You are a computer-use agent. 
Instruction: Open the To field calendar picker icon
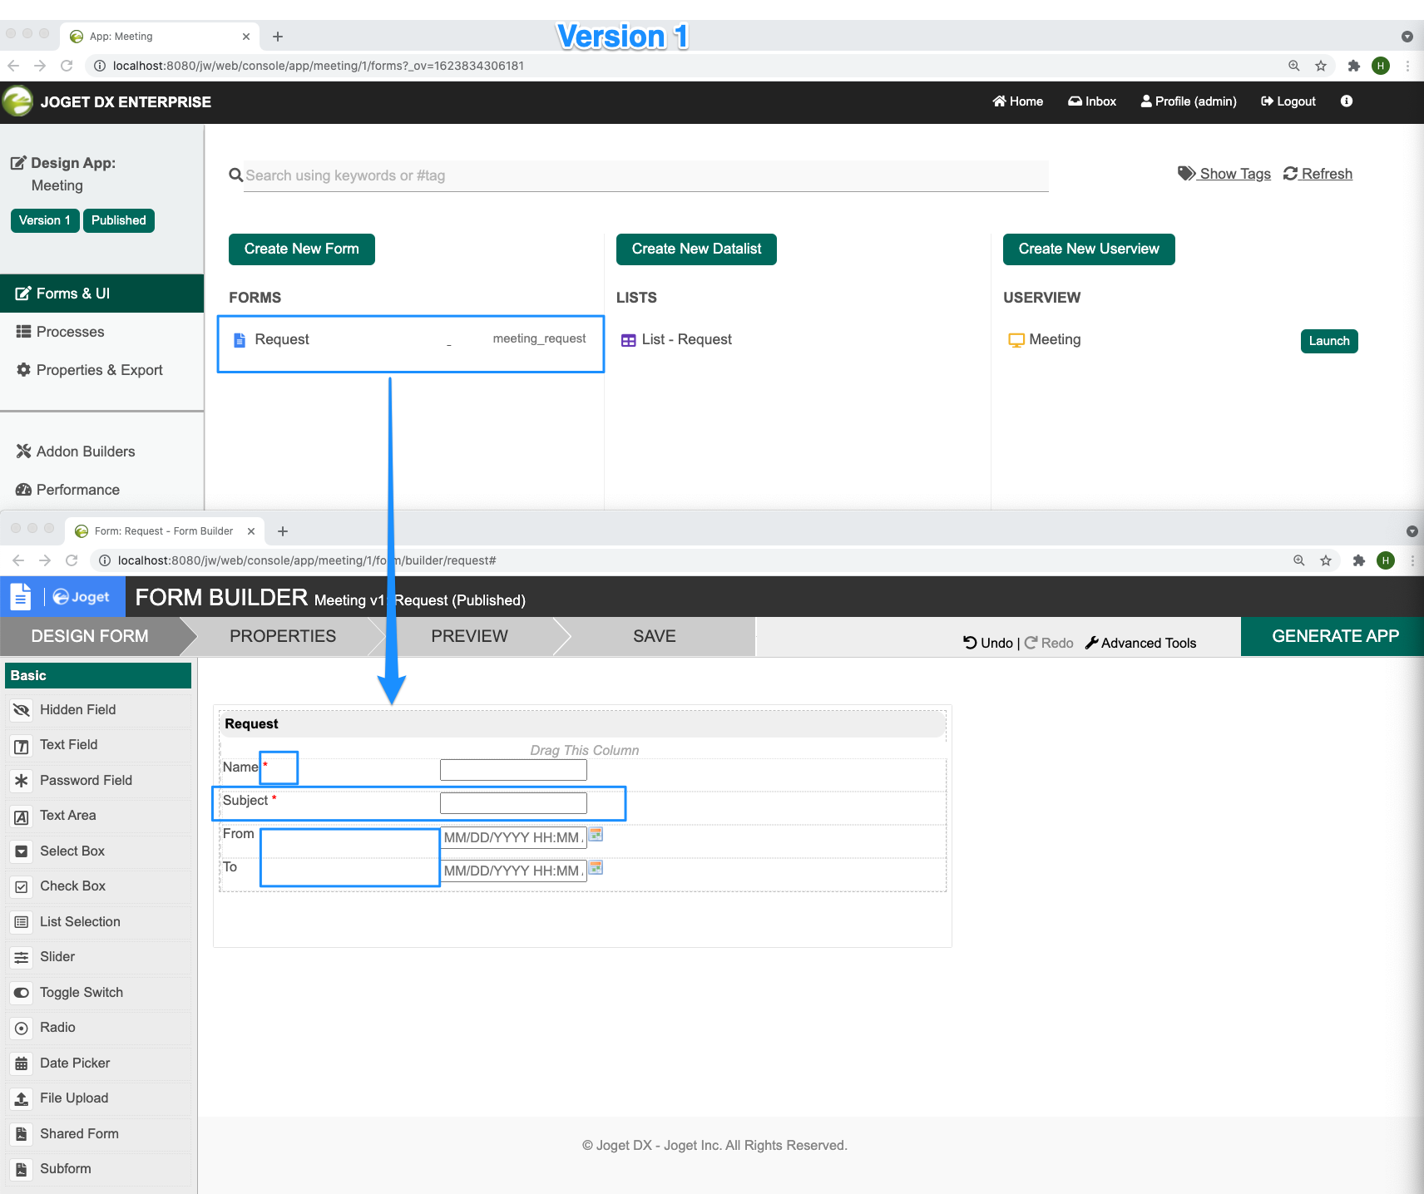[x=596, y=868]
